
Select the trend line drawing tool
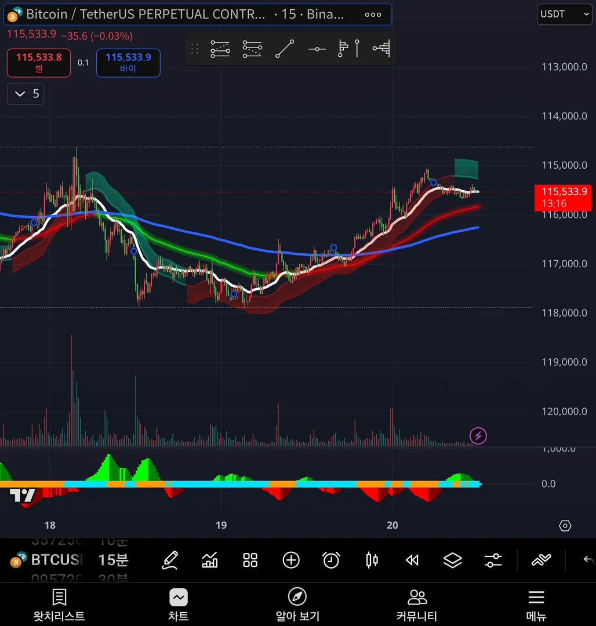285,49
